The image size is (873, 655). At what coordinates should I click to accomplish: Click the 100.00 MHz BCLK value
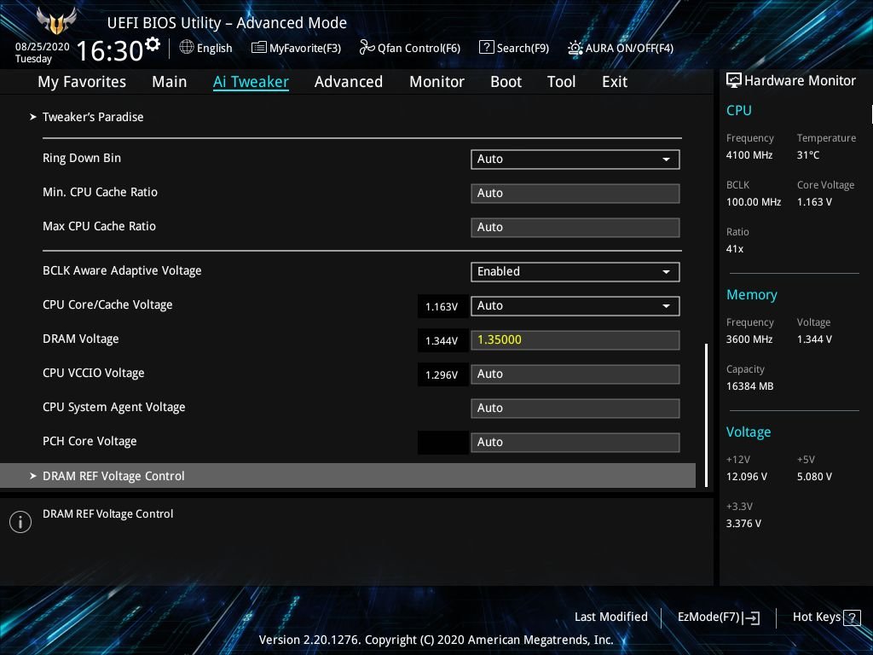point(754,202)
